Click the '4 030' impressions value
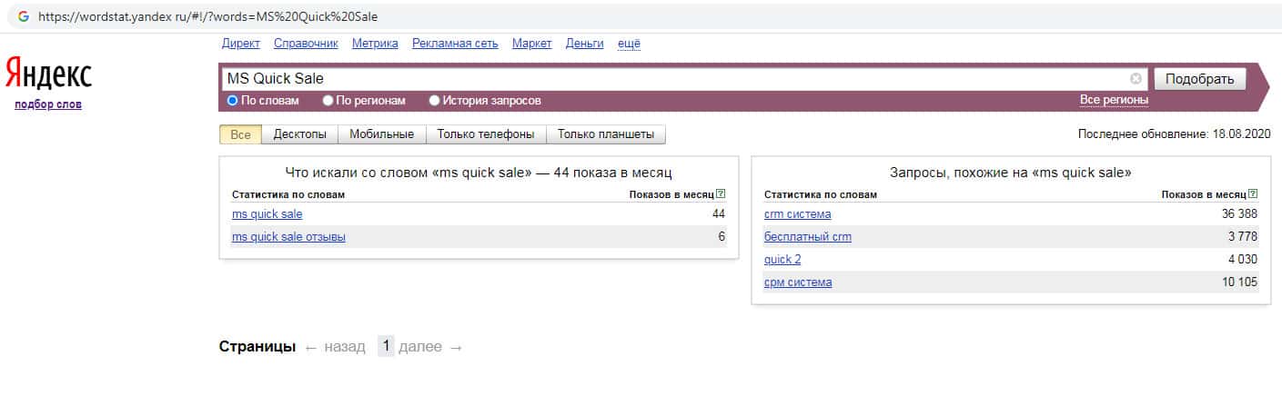Image resolution: width=1282 pixels, height=396 pixels. coord(1243,260)
